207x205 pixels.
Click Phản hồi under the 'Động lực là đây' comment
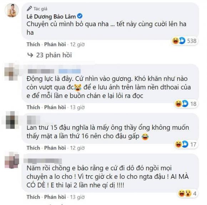(x=55, y=107)
